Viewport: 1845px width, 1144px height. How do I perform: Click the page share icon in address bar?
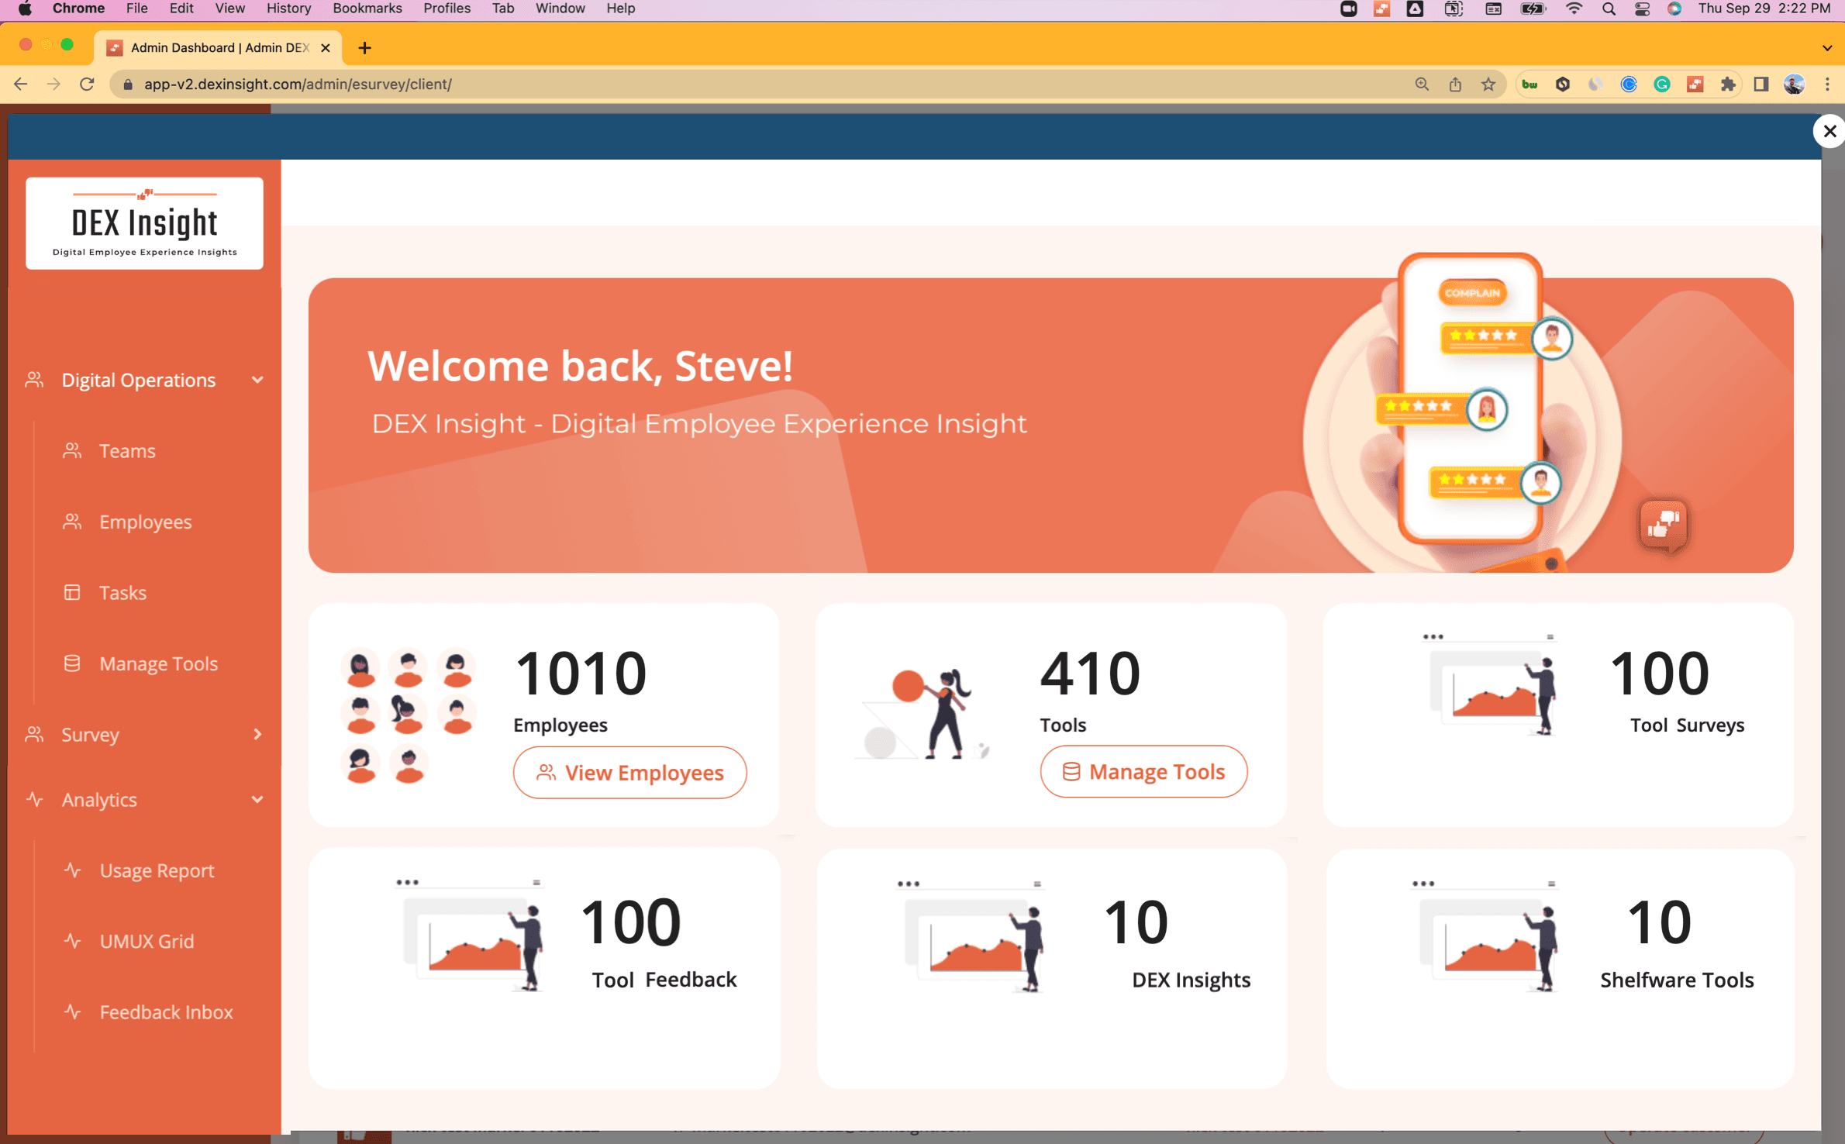click(x=1455, y=84)
